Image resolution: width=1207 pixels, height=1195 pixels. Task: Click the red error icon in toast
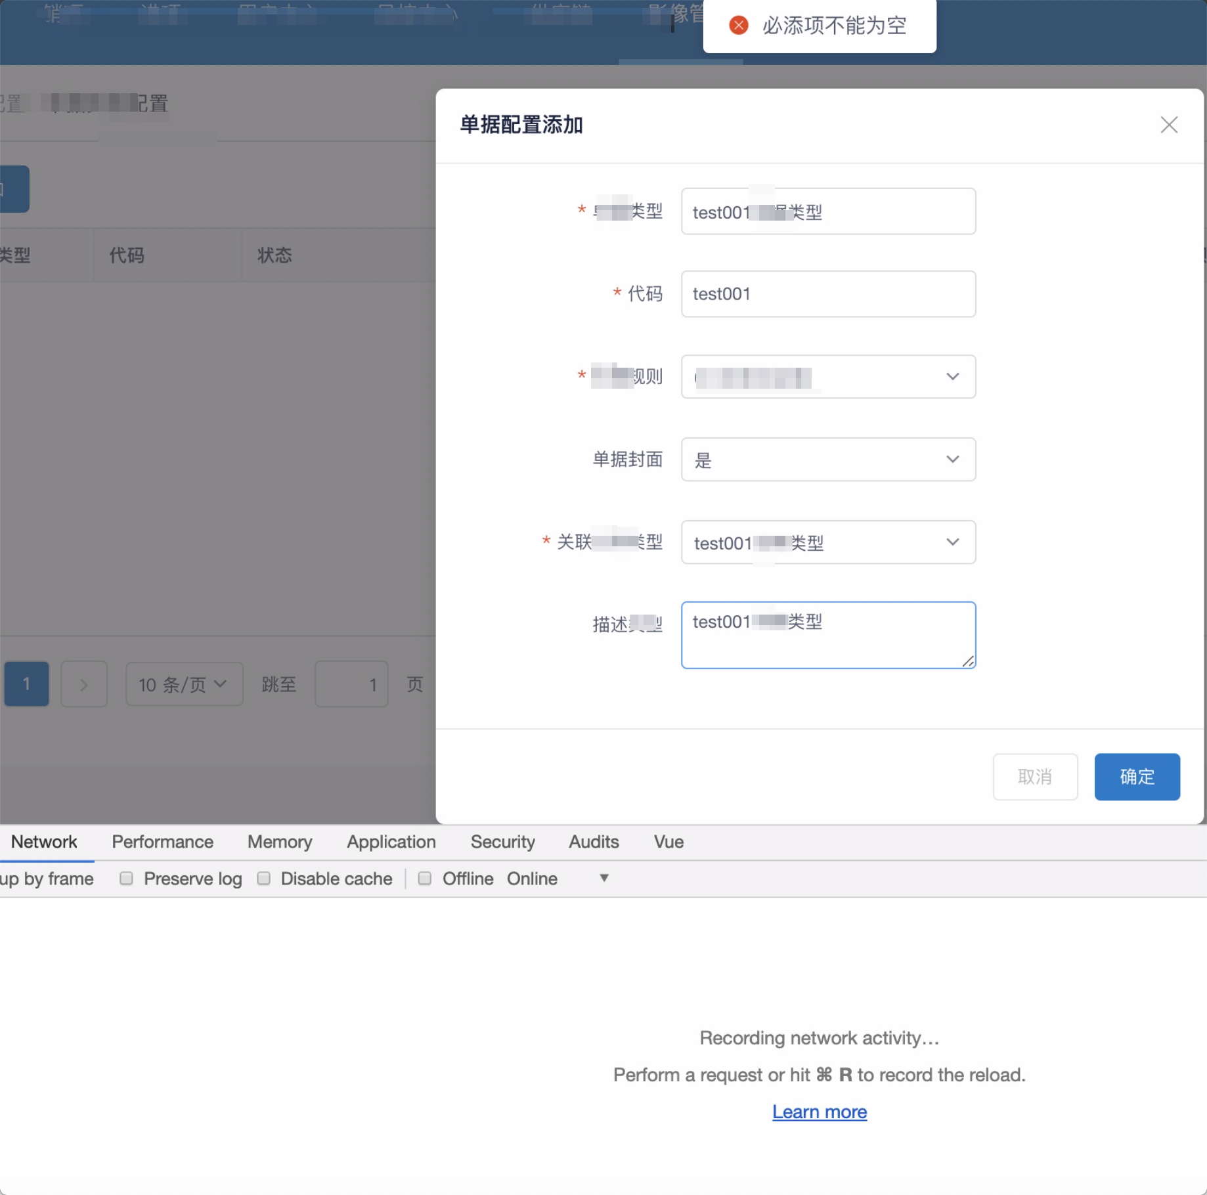[739, 25]
